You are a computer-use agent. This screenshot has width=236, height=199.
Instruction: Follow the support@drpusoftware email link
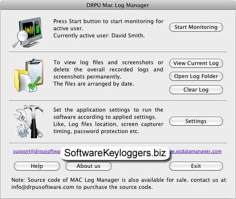point(37,151)
